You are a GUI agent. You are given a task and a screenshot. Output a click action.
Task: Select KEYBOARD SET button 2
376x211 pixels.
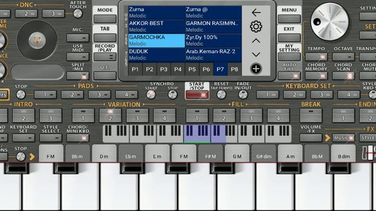pyautogui.click(x=294, y=95)
